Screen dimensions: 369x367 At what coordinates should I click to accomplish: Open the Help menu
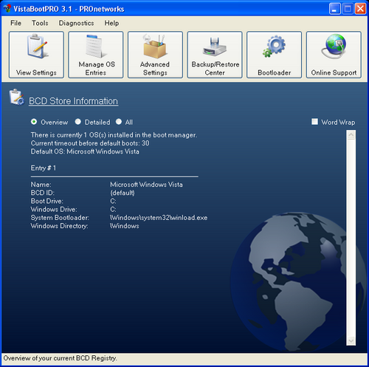pyautogui.click(x=111, y=23)
